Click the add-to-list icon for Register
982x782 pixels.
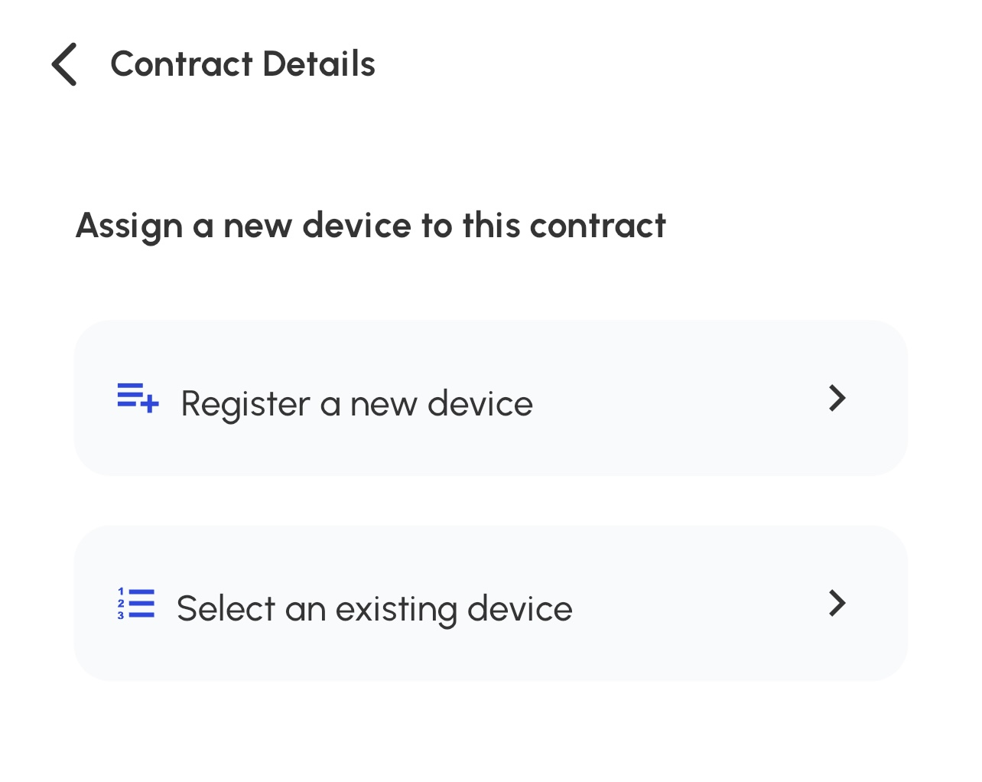tap(138, 398)
